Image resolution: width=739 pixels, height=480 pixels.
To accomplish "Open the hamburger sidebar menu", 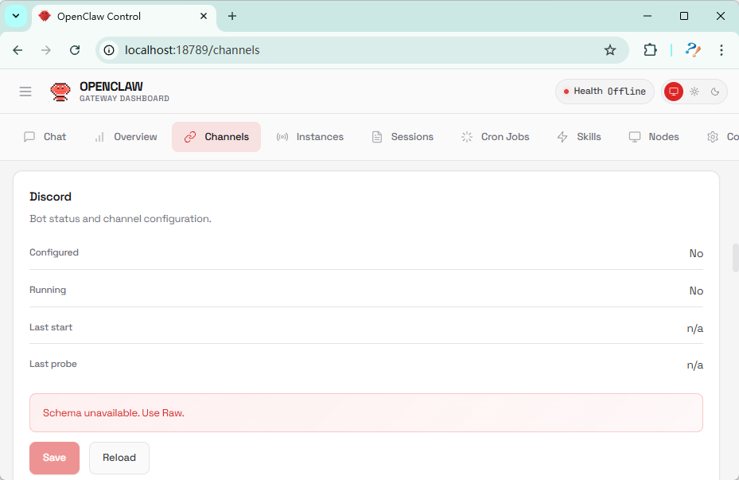I will [25, 92].
